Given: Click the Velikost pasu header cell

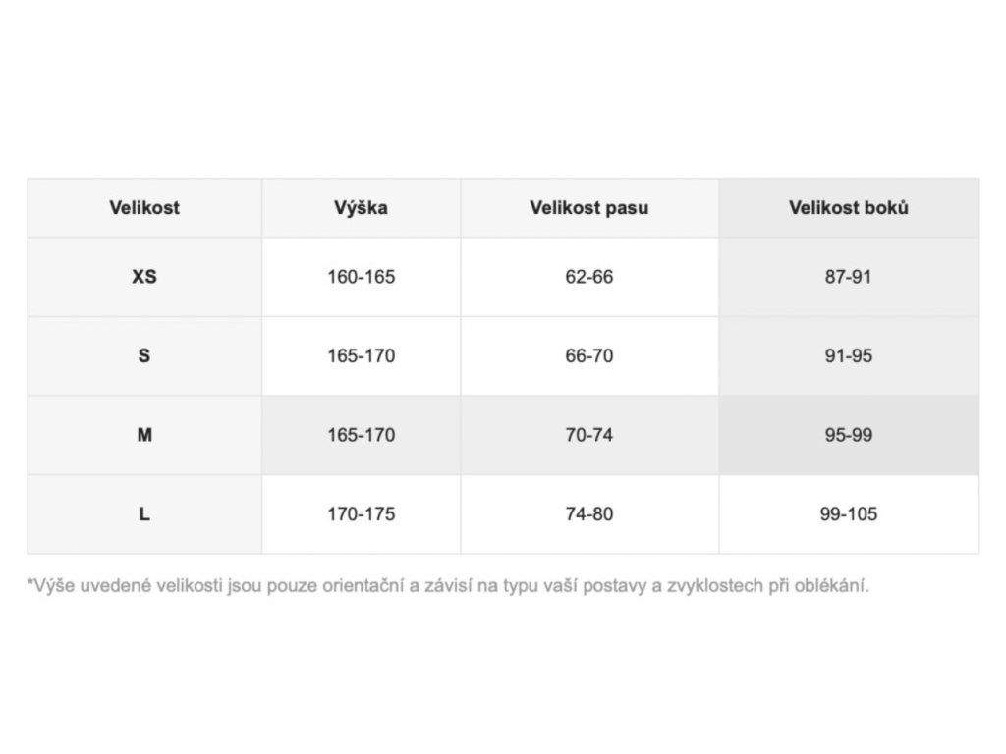Looking at the screenshot, I should [588, 208].
